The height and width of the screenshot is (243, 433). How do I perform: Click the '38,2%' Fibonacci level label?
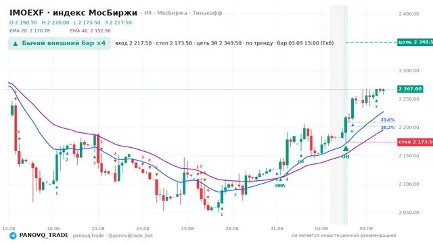(x=388, y=128)
